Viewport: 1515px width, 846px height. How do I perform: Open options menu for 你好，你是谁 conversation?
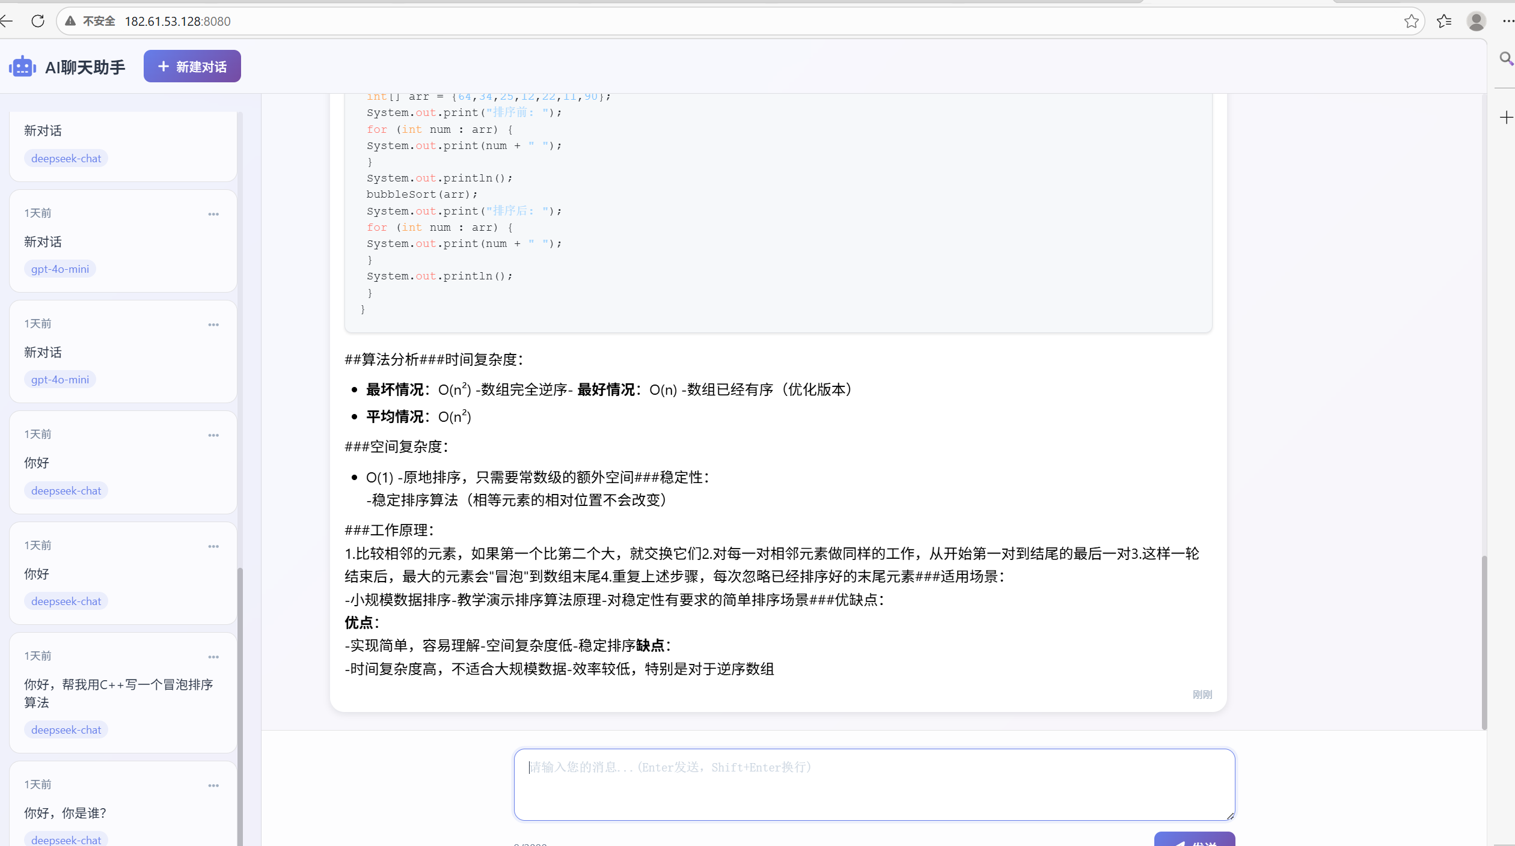pos(213,785)
